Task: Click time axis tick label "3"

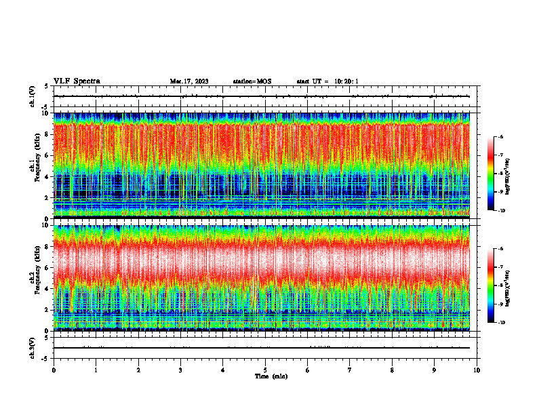Action: pos(180,370)
